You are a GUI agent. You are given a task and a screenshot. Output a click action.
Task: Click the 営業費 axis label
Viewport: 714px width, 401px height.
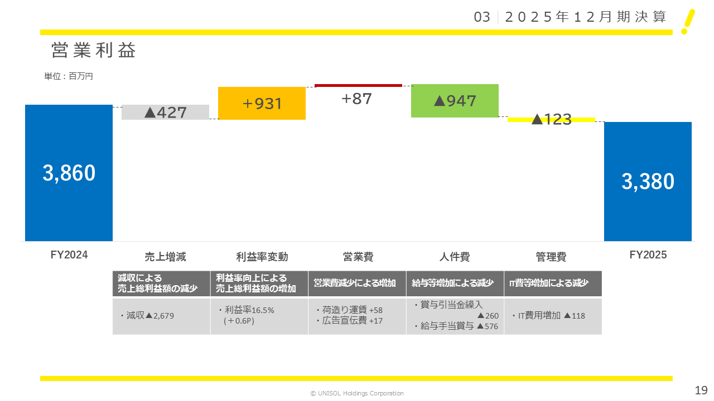[x=358, y=257]
